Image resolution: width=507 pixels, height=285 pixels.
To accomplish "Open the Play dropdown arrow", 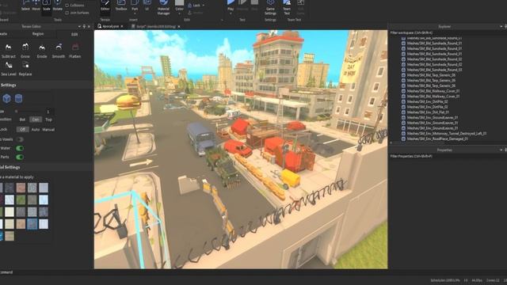I will coord(231,13).
